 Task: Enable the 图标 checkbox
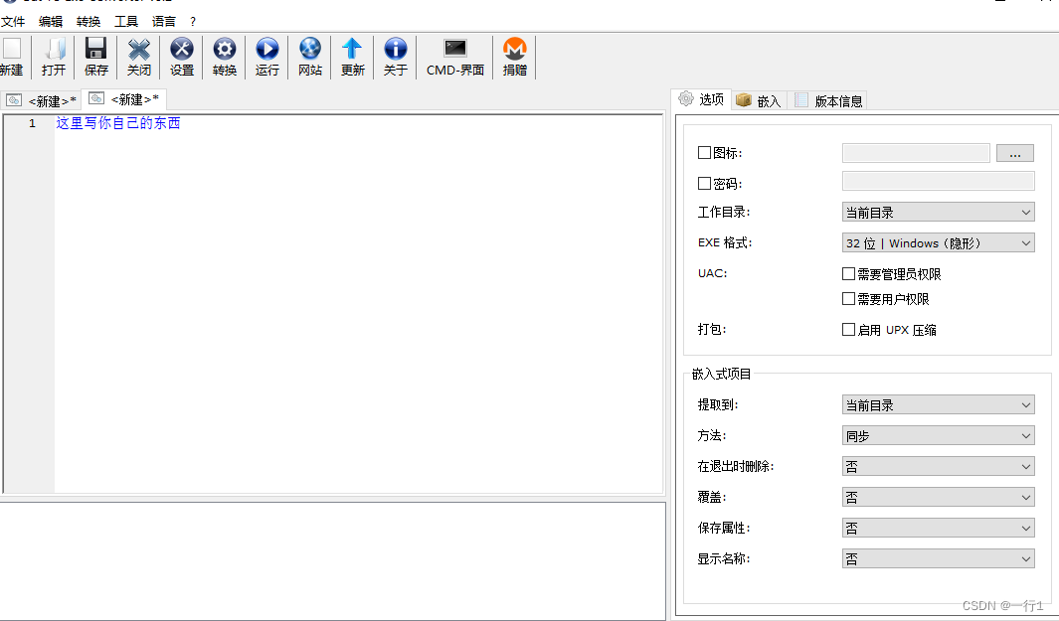tap(704, 153)
